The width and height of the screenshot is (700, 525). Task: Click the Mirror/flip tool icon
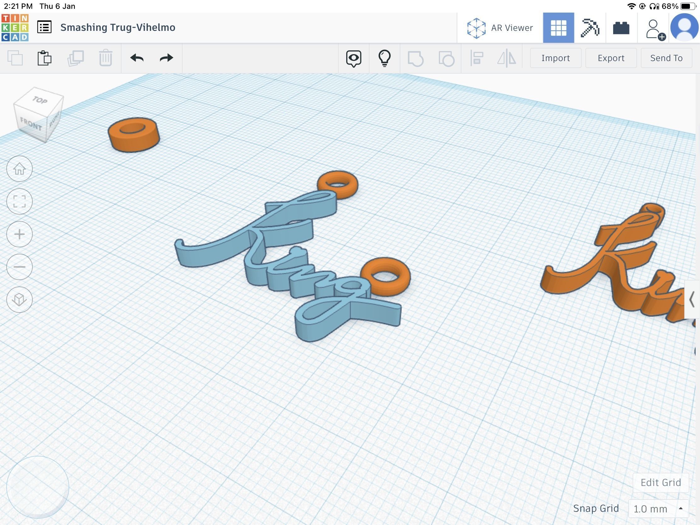pos(506,58)
